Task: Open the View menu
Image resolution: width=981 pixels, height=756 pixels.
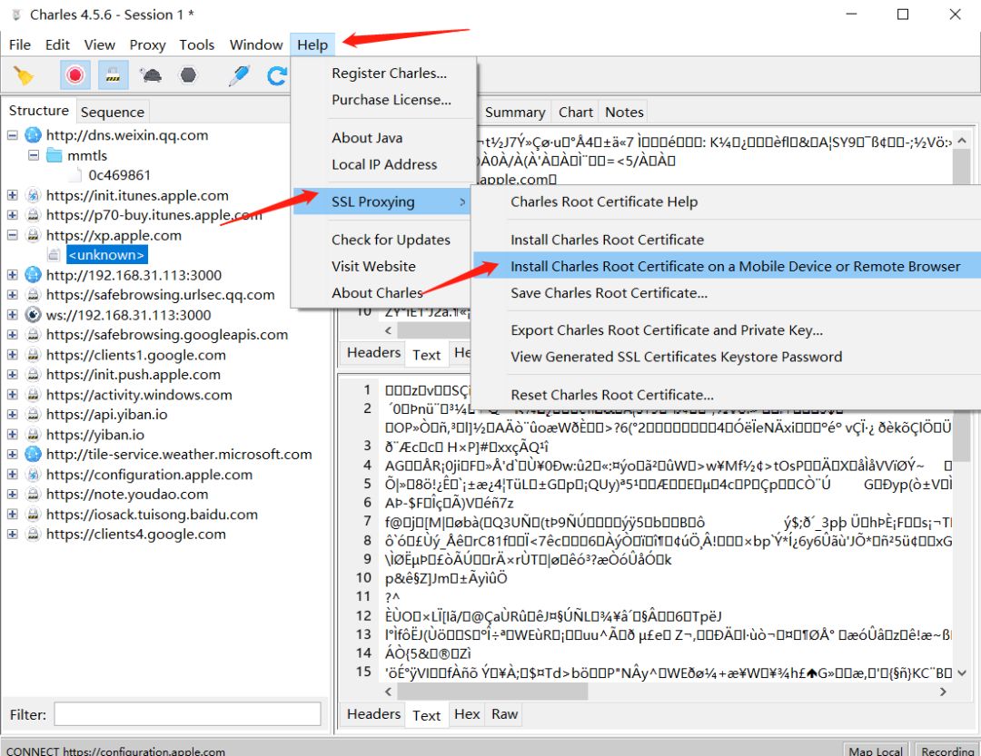Action: [x=100, y=45]
